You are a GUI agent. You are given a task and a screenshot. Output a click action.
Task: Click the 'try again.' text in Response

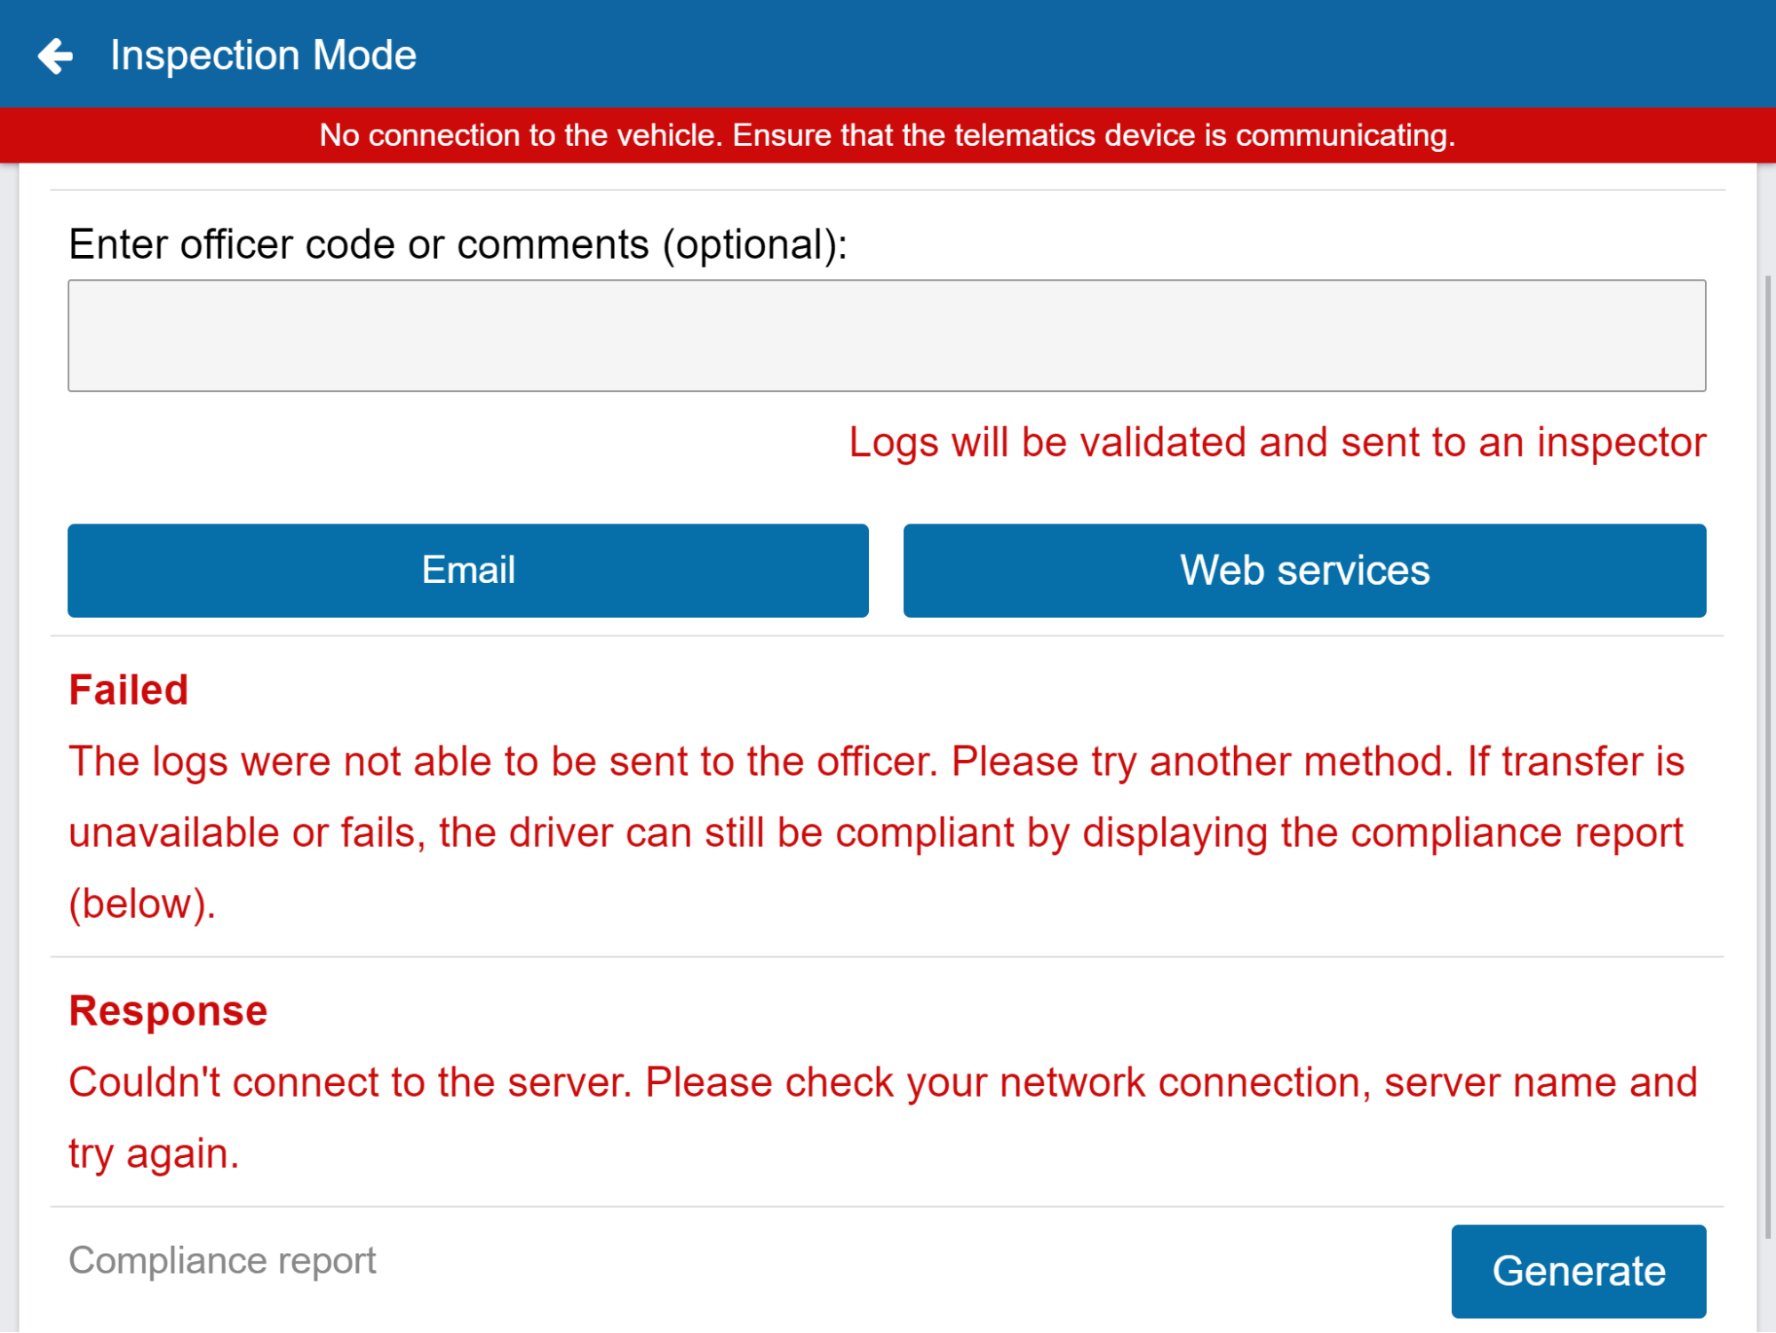154,1153
